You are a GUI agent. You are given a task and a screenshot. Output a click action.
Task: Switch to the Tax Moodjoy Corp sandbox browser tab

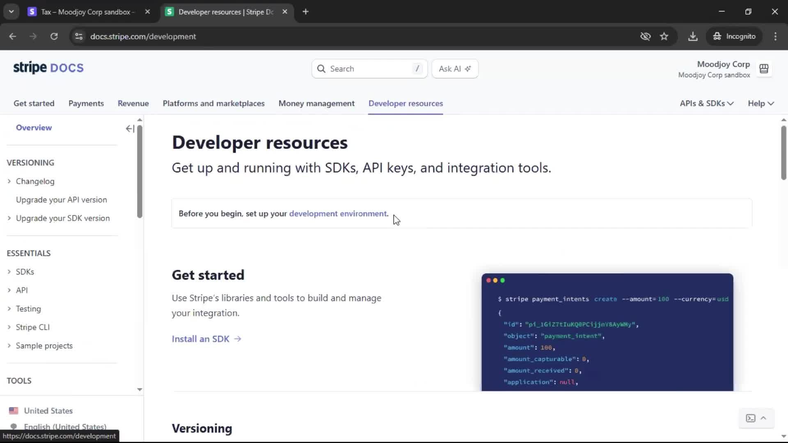click(88, 12)
